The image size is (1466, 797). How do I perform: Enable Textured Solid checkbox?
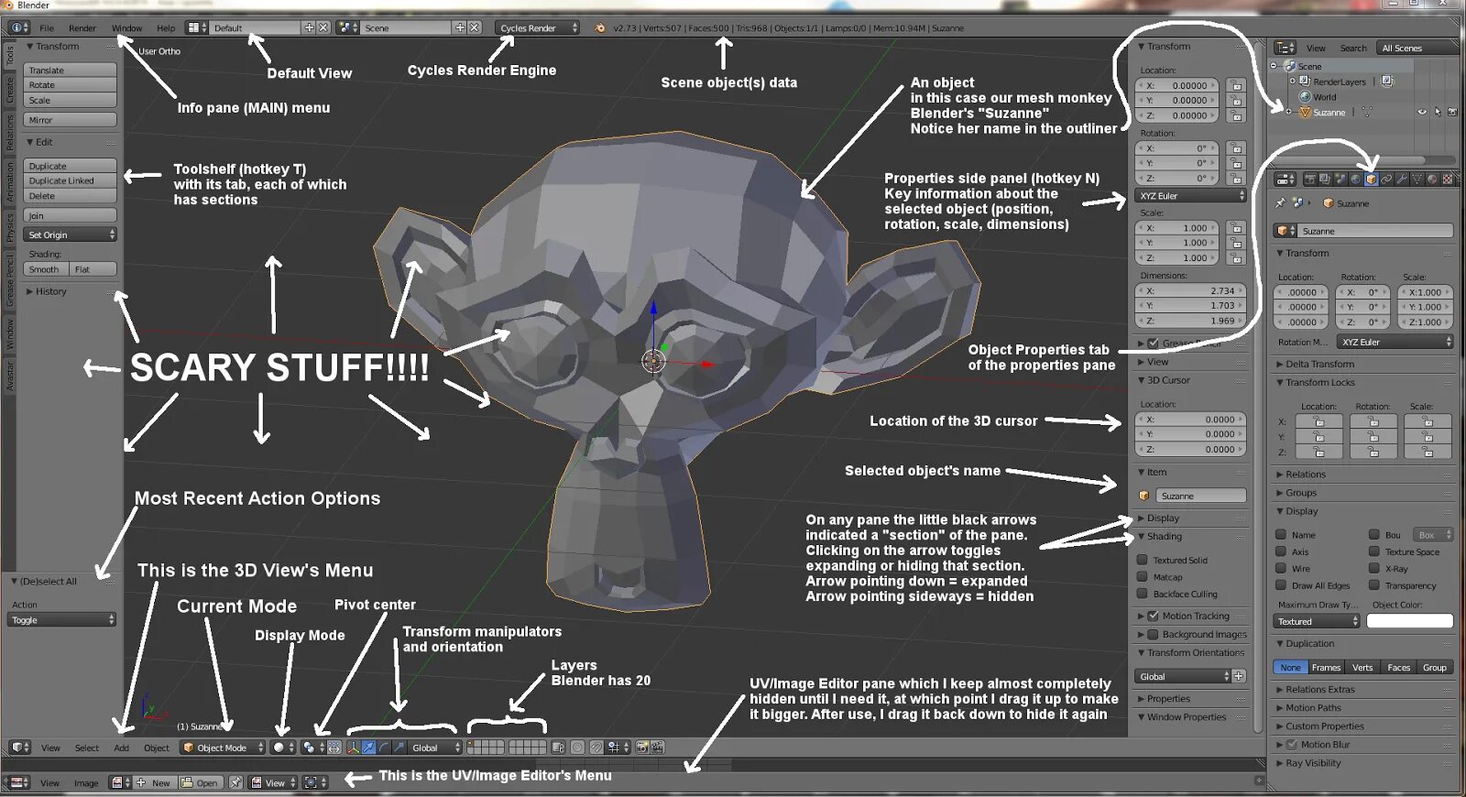pyautogui.click(x=1143, y=560)
